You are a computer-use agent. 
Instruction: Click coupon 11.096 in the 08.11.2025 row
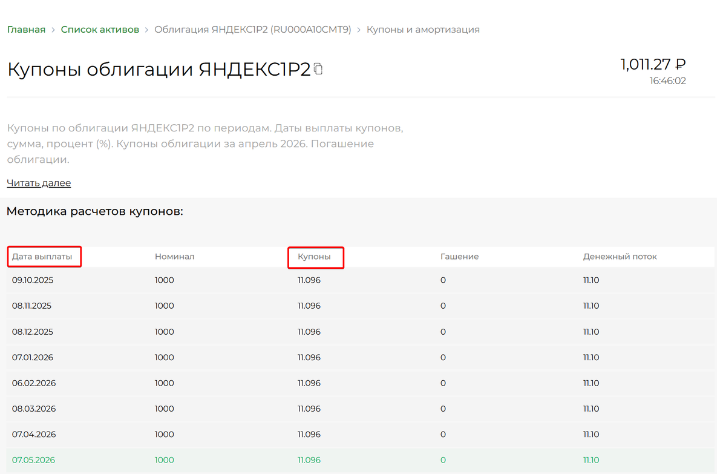pyautogui.click(x=309, y=306)
